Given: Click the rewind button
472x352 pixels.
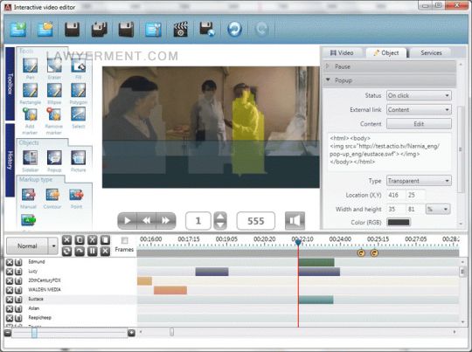Looking at the screenshot, I should click(x=147, y=220).
